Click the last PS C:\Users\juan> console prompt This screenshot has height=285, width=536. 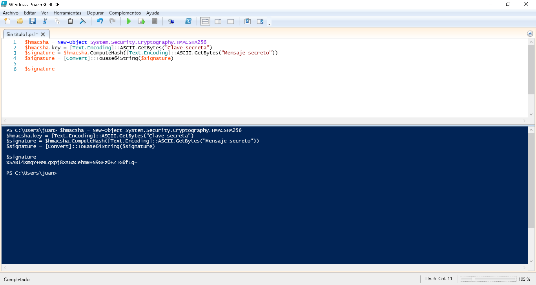coord(31,173)
